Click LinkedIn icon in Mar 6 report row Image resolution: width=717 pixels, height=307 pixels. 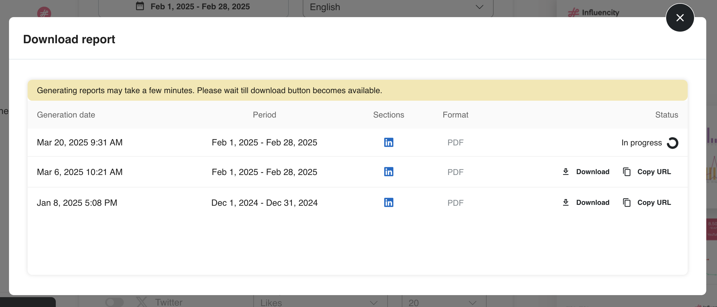click(388, 172)
